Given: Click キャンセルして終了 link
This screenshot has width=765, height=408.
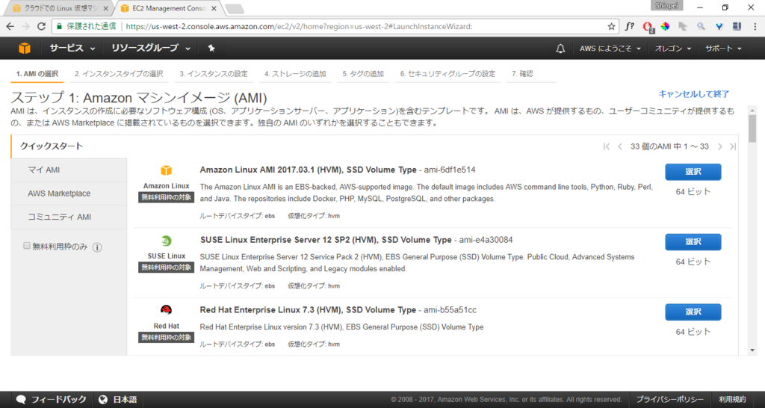Looking at the screenshot, I should [694, 94].
